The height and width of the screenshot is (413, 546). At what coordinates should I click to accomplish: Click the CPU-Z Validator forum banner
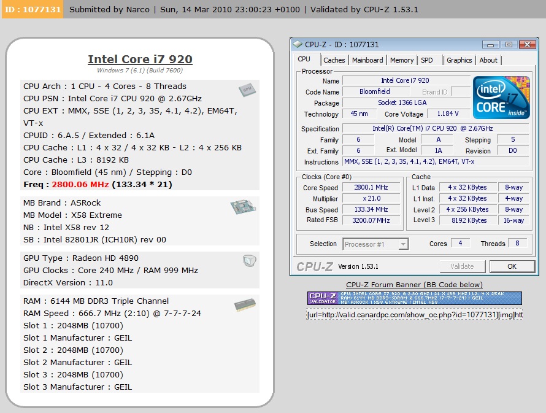click(414, 298)
